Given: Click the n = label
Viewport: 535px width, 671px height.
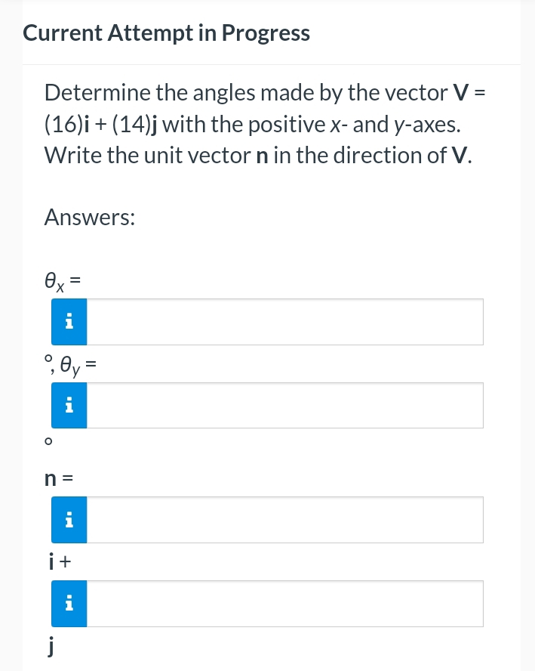Looking at the screenshot, I should [x=56, y=478].
